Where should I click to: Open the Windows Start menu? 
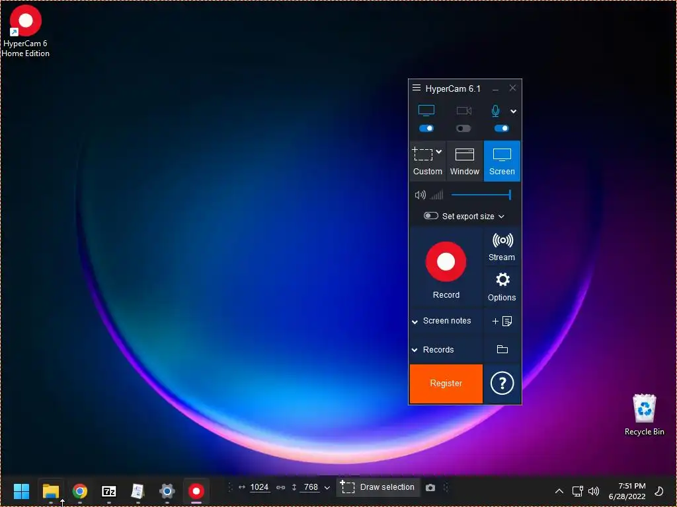pos(21,491)
